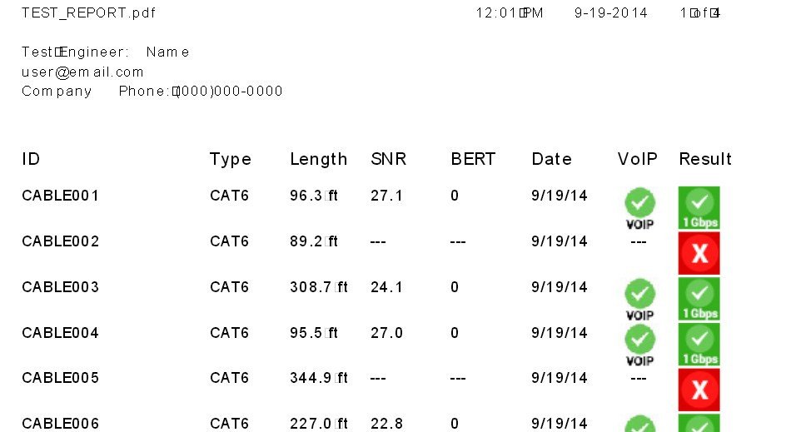The height and width of the screenshot is (432, 786).
Task: Click the Type column header
Action: click(x=230, y=159)
